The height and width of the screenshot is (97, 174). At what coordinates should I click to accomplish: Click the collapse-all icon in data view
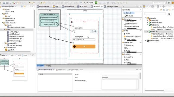click(167, 10)
